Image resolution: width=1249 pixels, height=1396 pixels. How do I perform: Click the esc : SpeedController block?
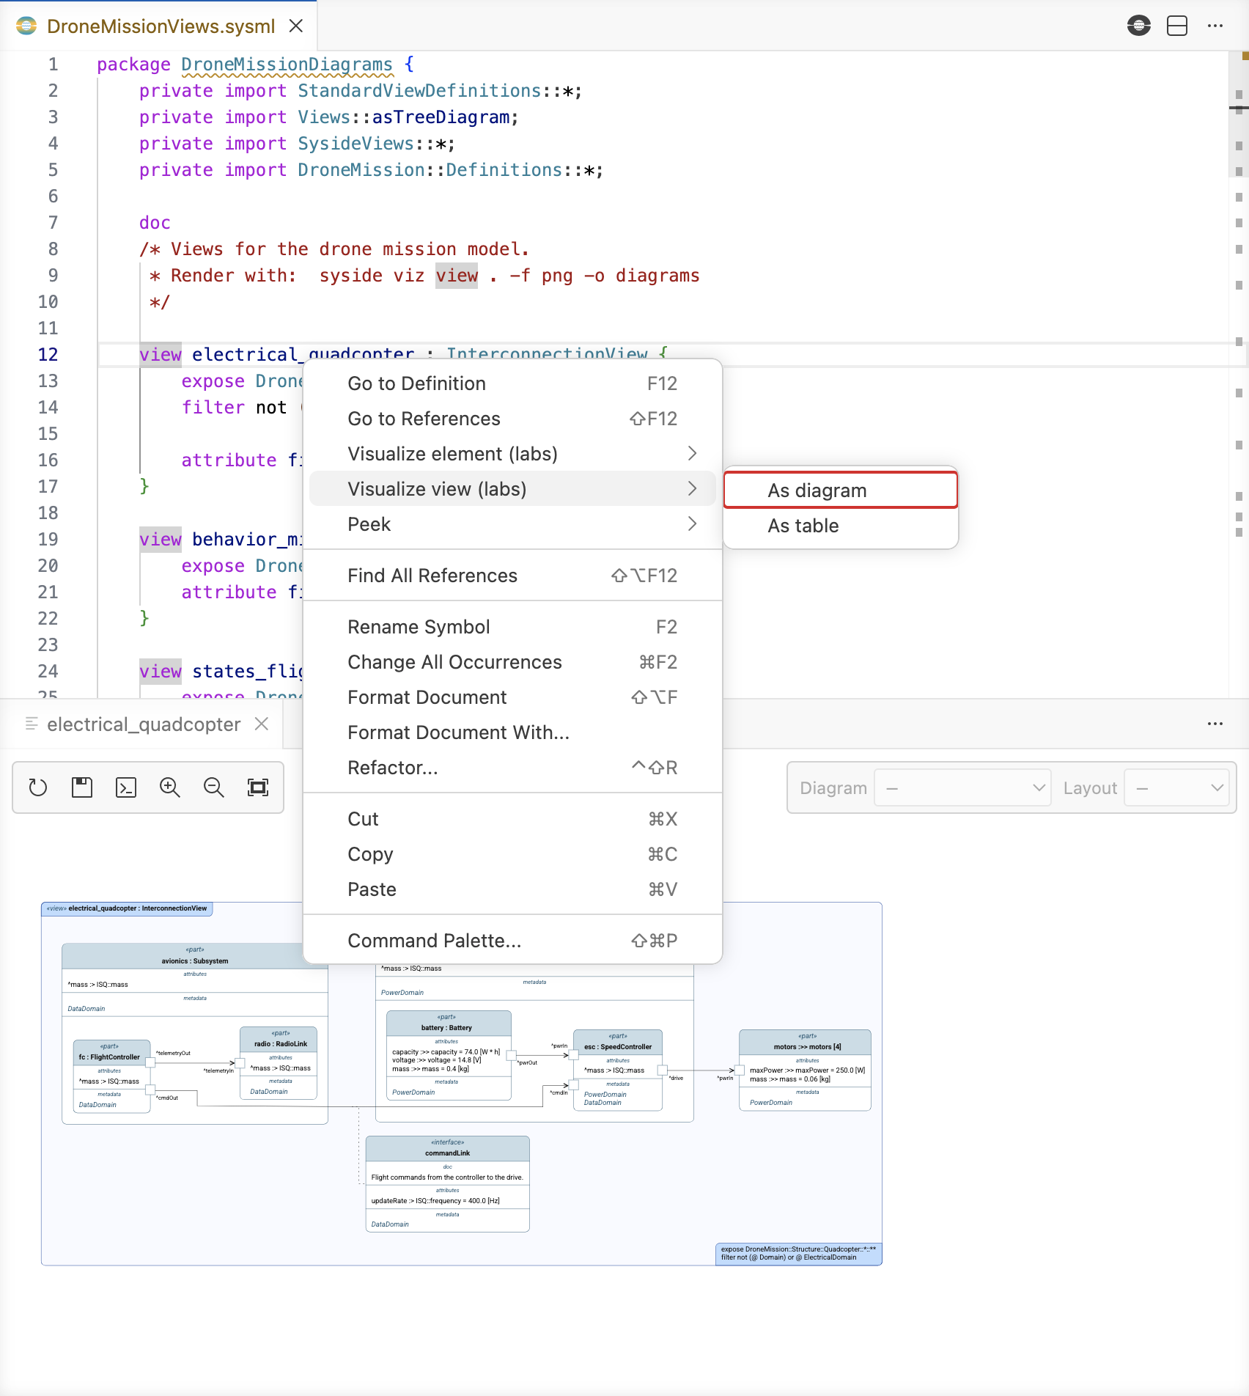618,1070
